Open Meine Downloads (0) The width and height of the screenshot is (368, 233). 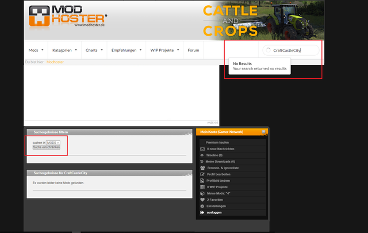coord(220,161)
